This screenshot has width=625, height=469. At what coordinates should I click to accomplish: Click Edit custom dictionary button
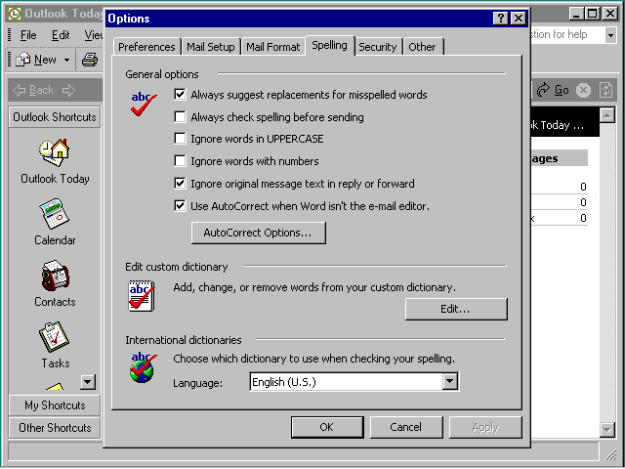point(456,309)
